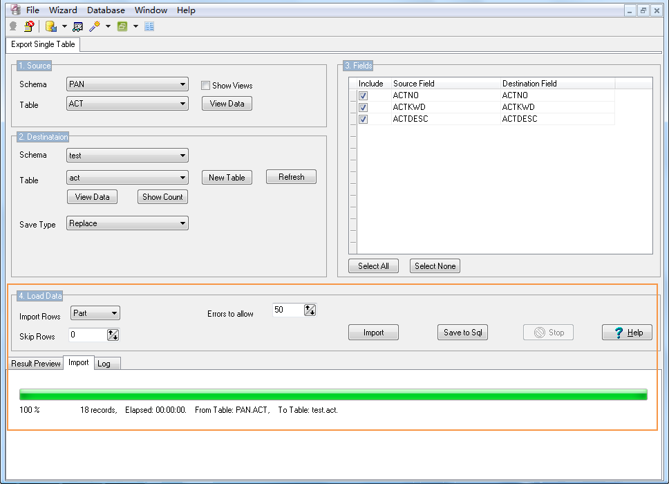The height and width of the screenshot is (484, 669).
Task: Click the table viewer glasses icon
Action: click(77, 27)
